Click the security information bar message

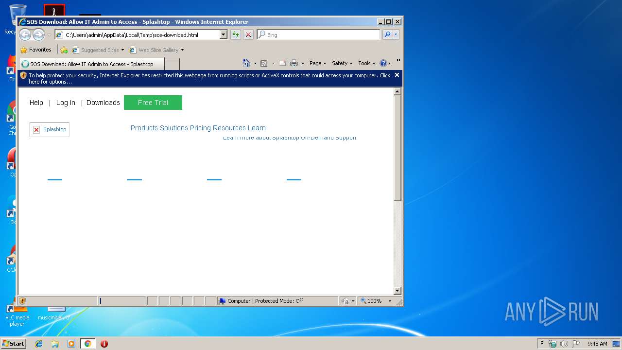click(x=209, y=78)
